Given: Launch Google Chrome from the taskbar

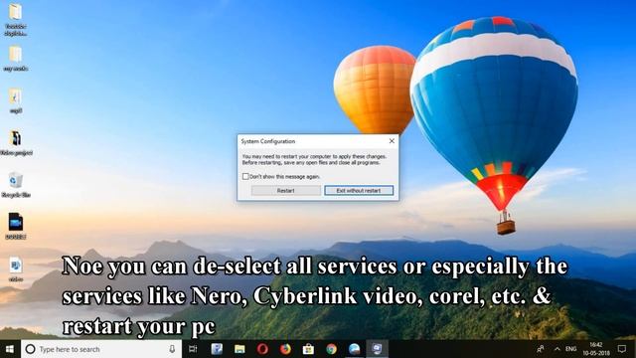Looking at the screenshot, I should (x=331, y=349).
